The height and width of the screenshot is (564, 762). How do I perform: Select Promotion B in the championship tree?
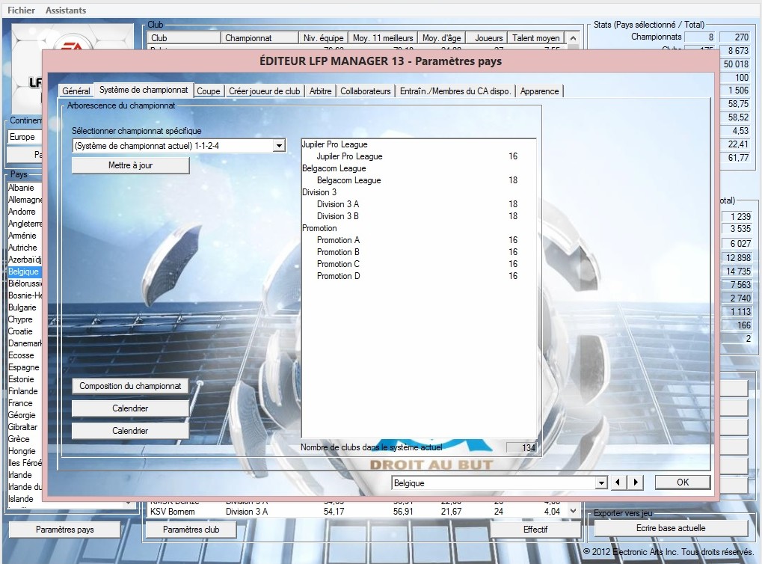[x=338, y=252]
